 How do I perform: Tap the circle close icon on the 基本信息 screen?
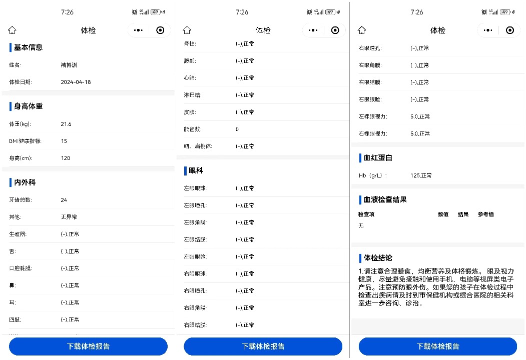coord(160,30)
